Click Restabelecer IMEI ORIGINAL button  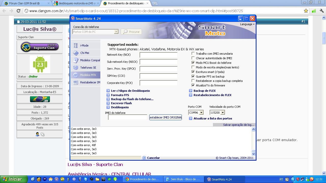(x=166, y=117)
